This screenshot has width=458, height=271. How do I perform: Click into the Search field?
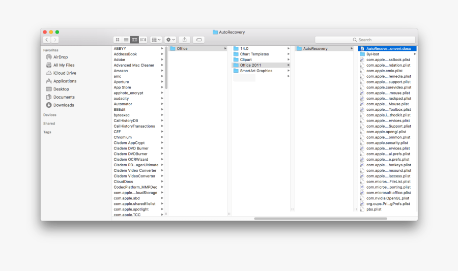point(365,40)
